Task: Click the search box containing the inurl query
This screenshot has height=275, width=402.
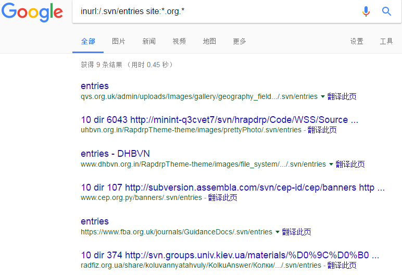Action: point(213,11)
